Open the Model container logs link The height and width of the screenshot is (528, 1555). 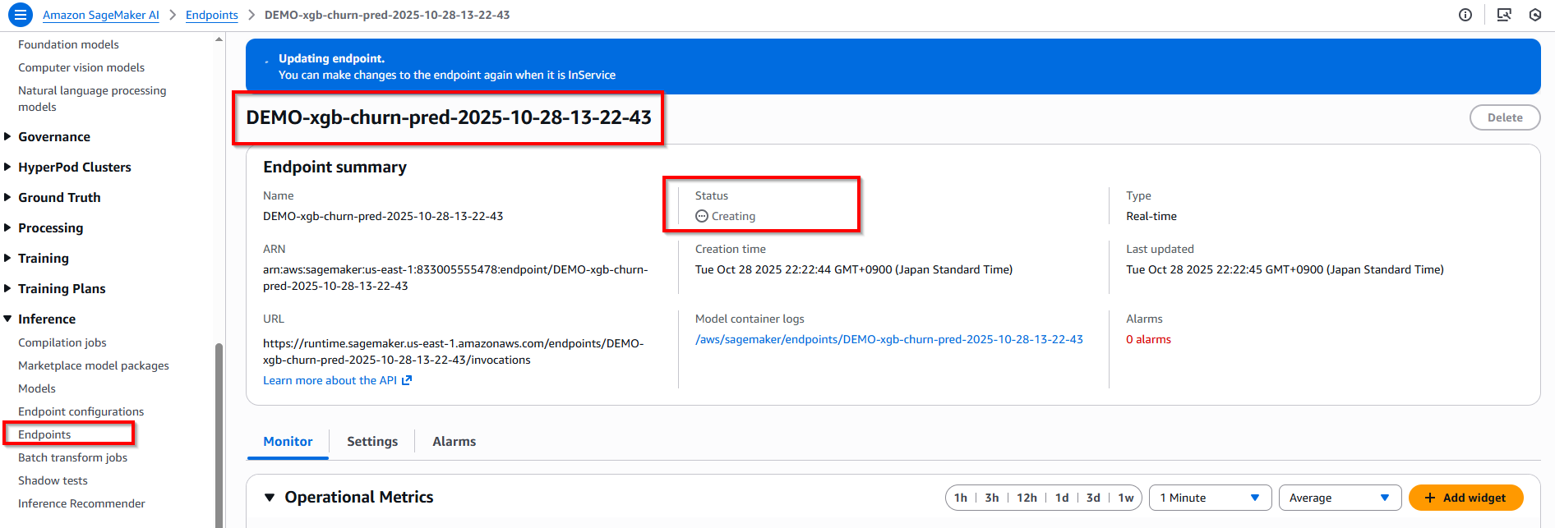888,339
